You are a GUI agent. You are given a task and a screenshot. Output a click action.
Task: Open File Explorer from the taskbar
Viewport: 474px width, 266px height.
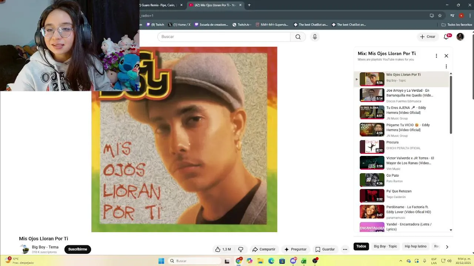coord(260,261)
